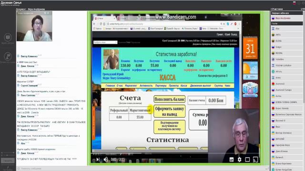Click the invite-user icon in left sidebar
The width and height of the screenshot is (305, 171).
pos(8,57)
